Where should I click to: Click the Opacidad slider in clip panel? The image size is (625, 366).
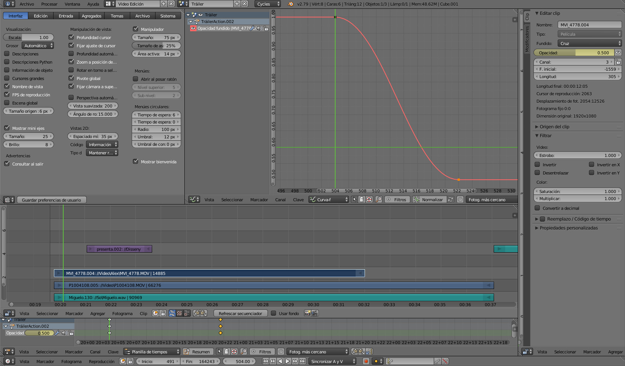pos(574,53)
